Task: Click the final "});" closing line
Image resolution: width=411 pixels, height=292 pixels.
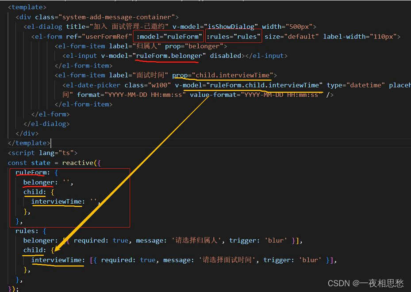Action: point(13,289)
